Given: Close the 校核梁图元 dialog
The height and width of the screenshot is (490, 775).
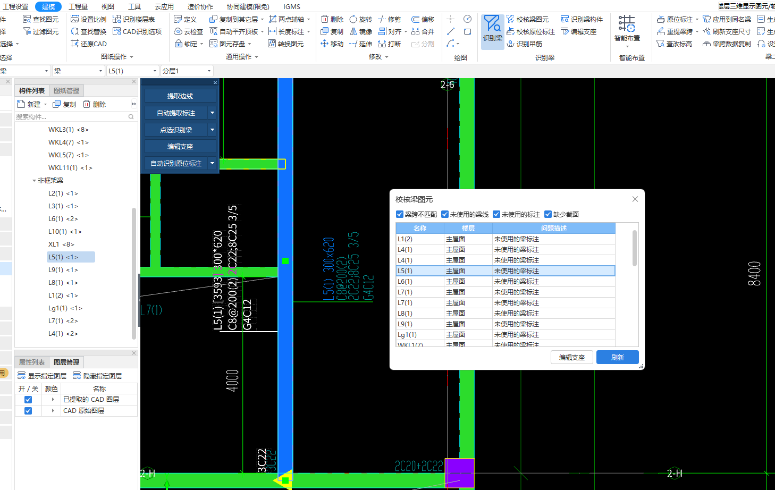Looking at the screenshot, I should pos(635,199).
